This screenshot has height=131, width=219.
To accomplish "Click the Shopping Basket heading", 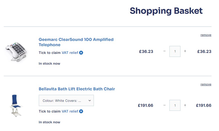I will coord(166,11).
